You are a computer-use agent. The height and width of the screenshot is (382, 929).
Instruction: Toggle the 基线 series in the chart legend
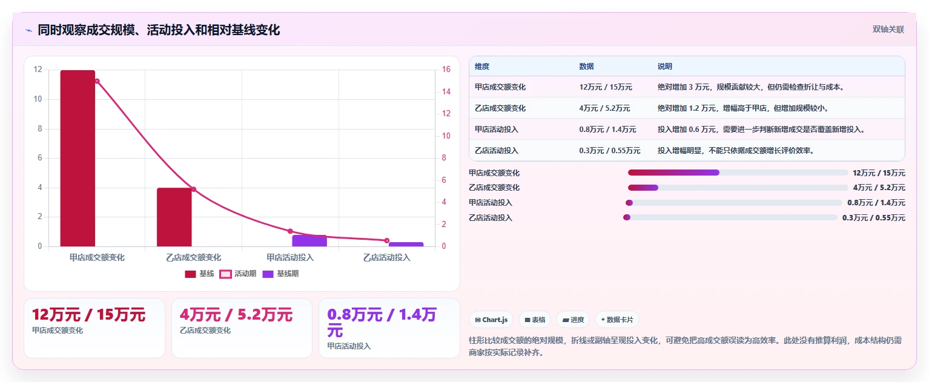point(199,274)
